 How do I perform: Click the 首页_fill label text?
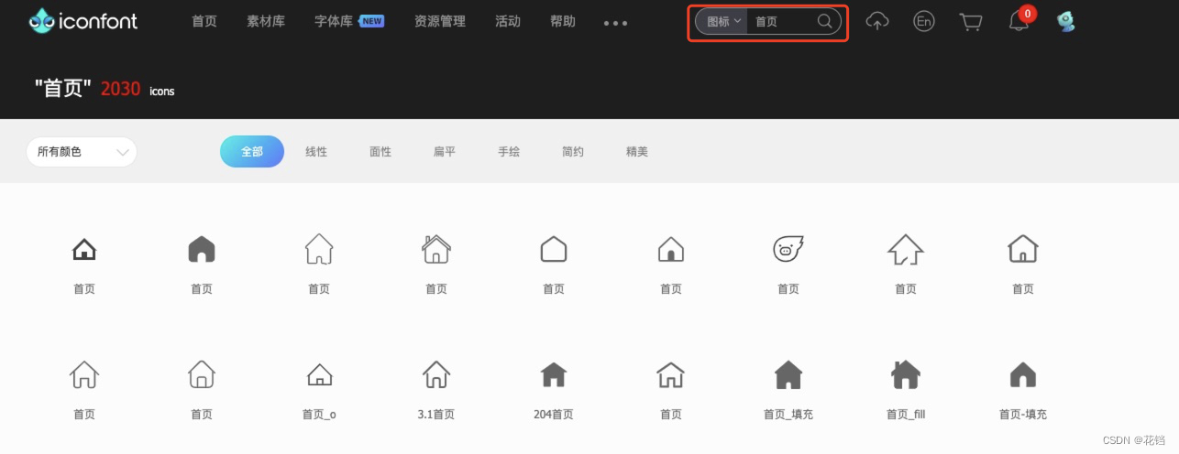click(906, 415)
